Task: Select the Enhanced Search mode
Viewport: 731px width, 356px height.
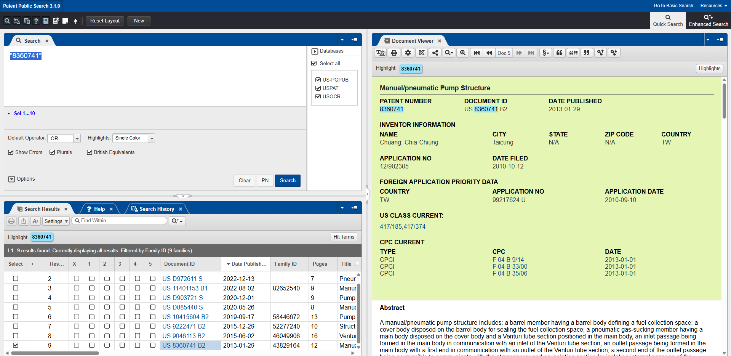Action: pyautogui.click(x=709, y=21)
